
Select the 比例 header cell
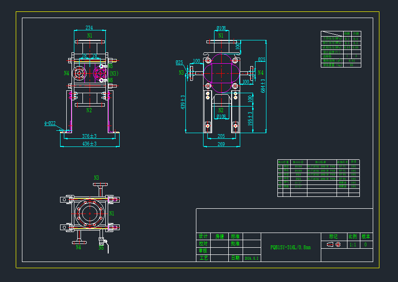(353, 236)
